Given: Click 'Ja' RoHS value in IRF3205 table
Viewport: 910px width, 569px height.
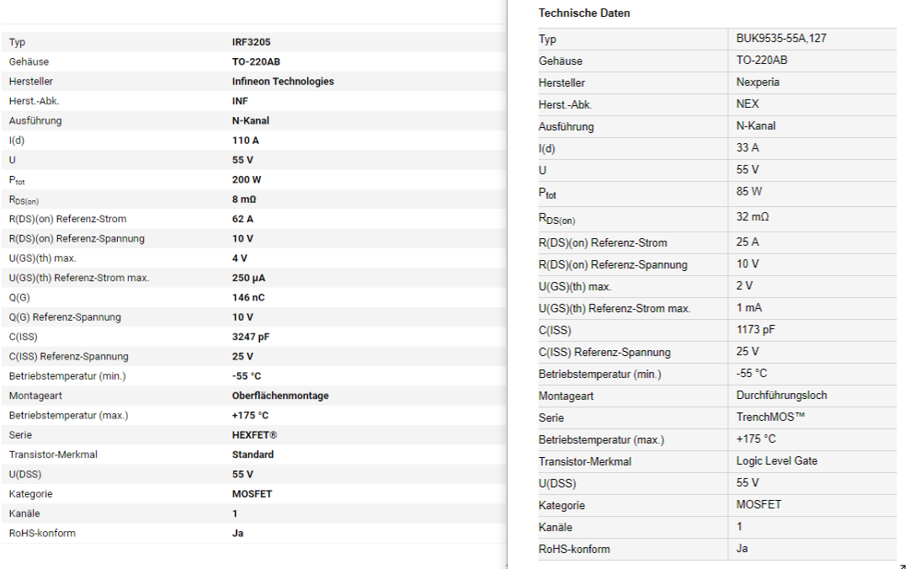Looking at the screenshot, I should tap(237, 533).
